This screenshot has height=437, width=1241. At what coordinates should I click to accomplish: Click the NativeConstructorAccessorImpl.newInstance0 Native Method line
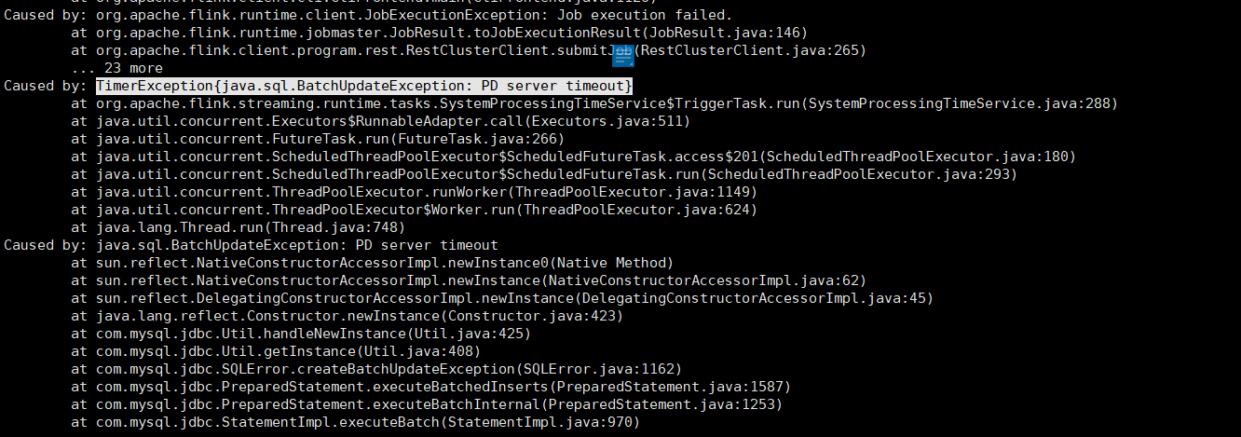coord(372,263)
